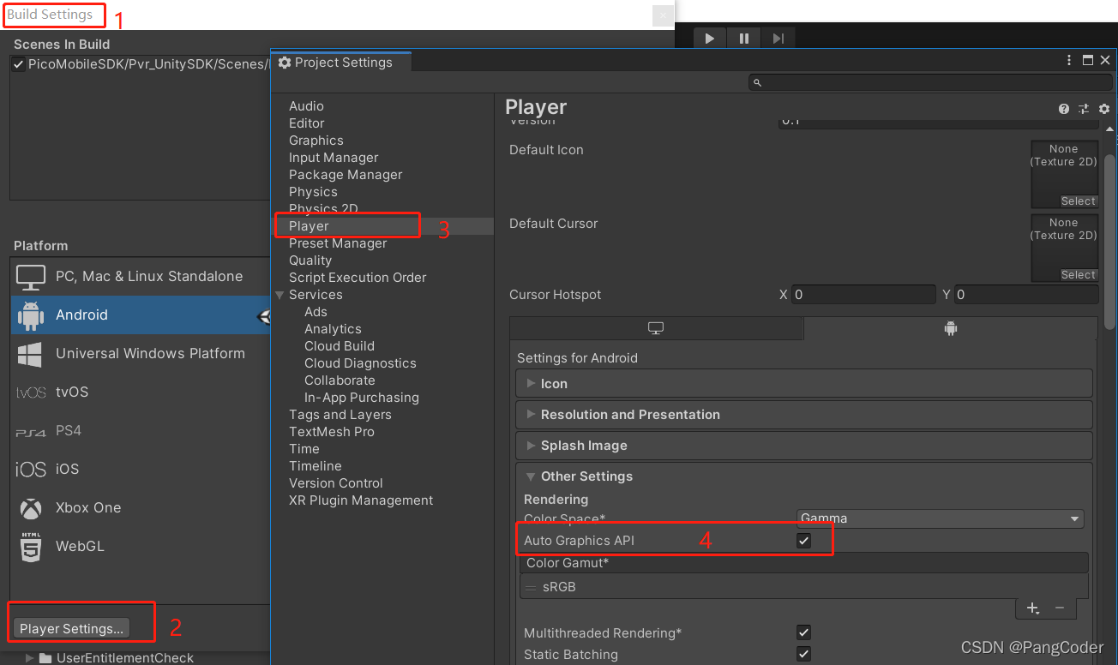Click the Player panel vertical scrollbar

[1109, 243]
